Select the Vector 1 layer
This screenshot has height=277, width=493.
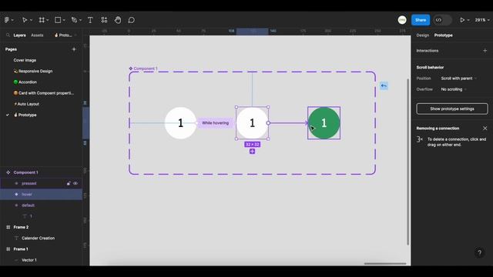[29, 260]
